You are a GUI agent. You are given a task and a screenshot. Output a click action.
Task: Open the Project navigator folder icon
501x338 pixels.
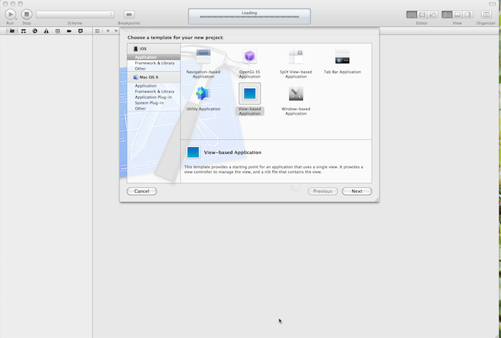12,31
